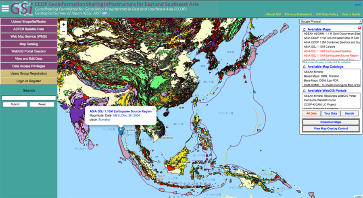Select CAM GDMR 14 sheets catalog
The image size is (363, 198).
click(331, 85)
